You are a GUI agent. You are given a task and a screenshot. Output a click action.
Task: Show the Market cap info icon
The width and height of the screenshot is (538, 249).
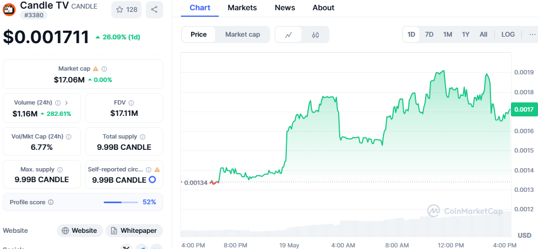104,69
